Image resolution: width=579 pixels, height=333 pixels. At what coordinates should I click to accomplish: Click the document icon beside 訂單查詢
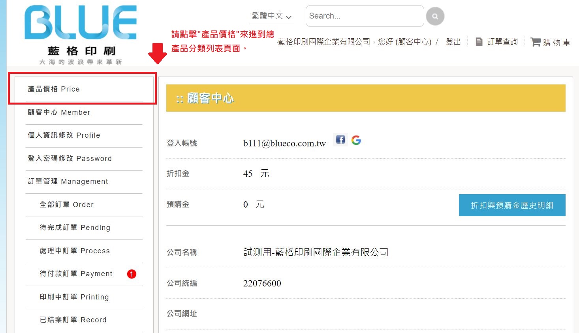pyautogui.click(x=479, y=42)
